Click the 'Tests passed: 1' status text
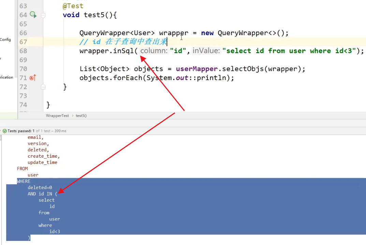 coord(21,131)
